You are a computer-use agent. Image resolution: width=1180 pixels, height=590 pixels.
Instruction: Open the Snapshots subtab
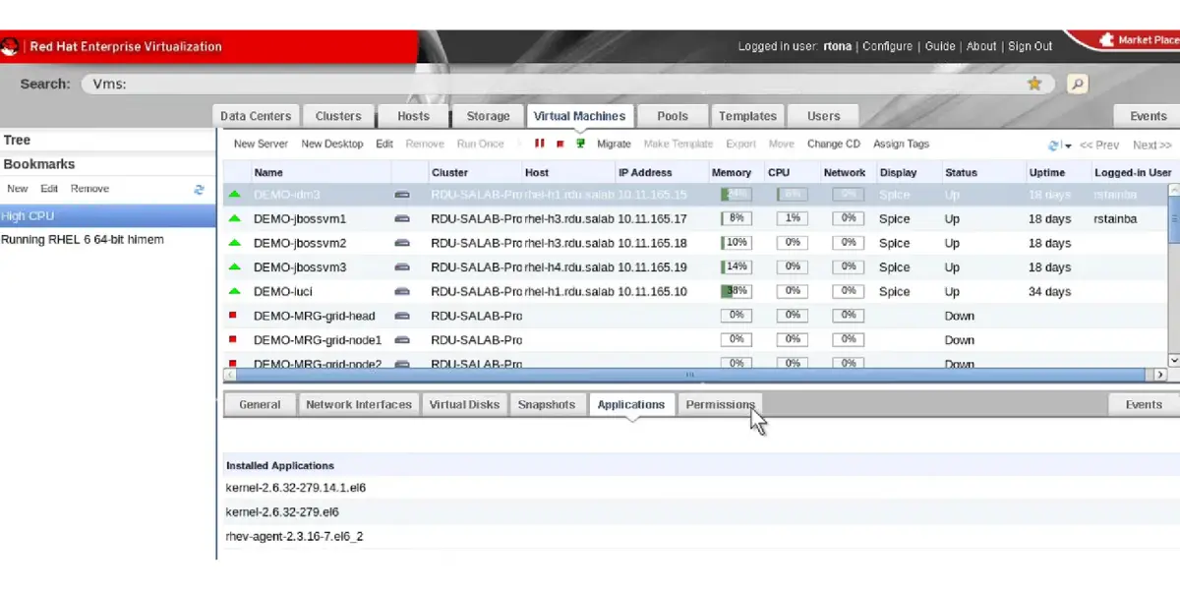(547, 404)
